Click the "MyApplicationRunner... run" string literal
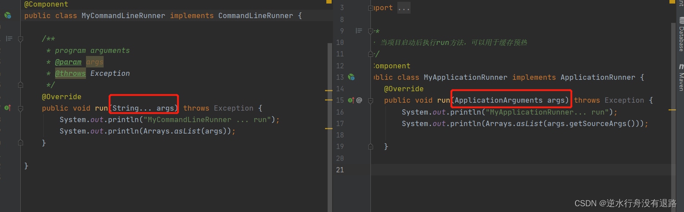 [x=547, y=112]
